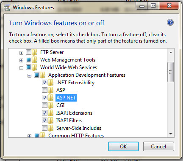Collapse the World Wide Web Services node
183x161 pixels.
[21, 68]
